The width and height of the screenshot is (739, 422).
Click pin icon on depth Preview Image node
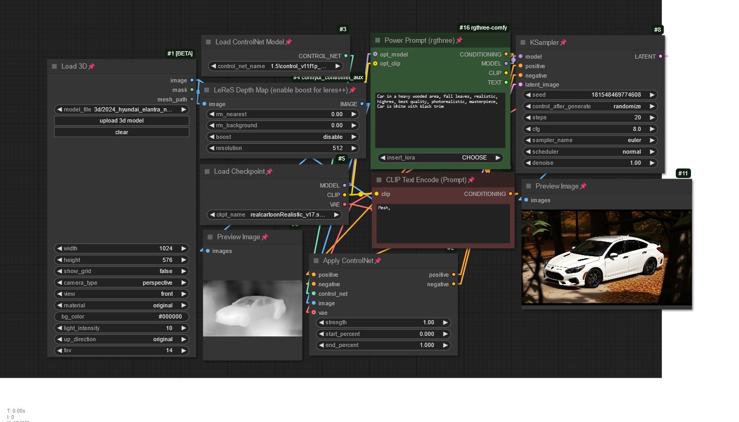[265, 237]
